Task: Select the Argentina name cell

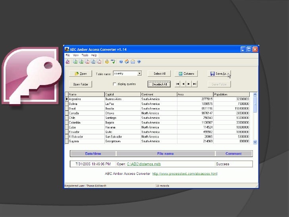Action: pyautogui.click(x=87, y=99)
